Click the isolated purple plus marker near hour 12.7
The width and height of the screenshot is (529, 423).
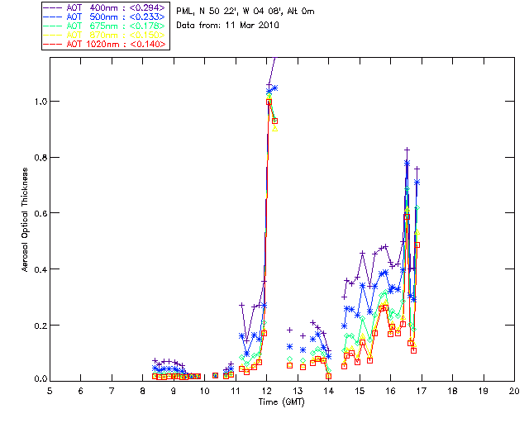tap(289, 330)
